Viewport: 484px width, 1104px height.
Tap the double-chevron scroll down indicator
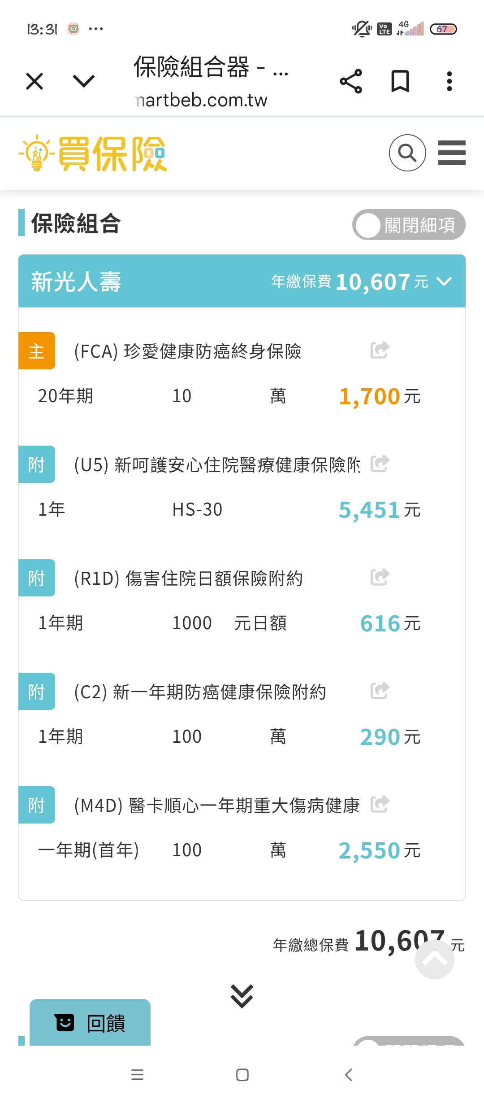tap(242, 996)
